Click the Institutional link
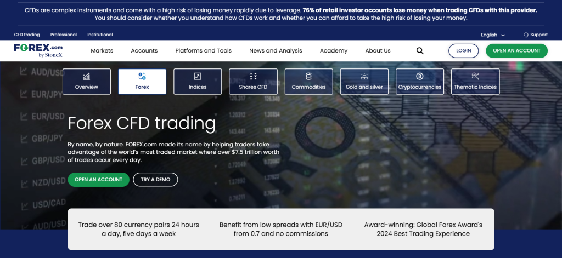562x258 pixels. 100,35
